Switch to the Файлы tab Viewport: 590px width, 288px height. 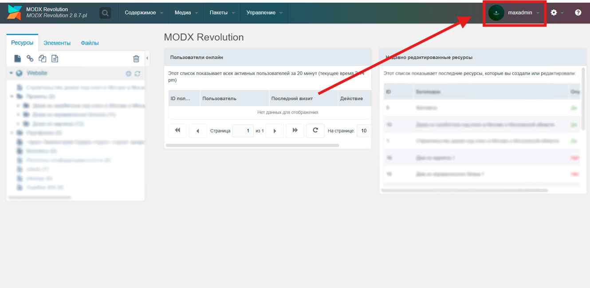tap(90, 43)
